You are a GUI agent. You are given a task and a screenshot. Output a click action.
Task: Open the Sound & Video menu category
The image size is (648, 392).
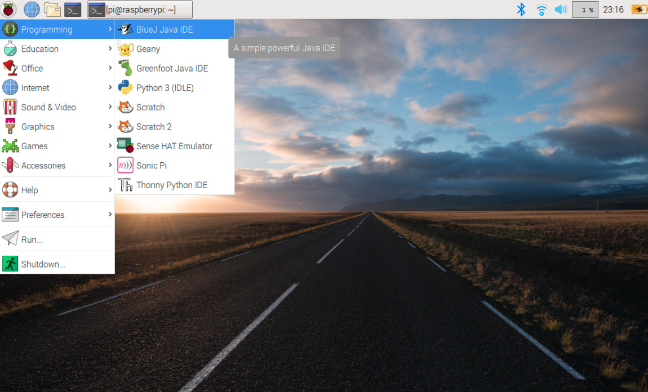point(57,107)
